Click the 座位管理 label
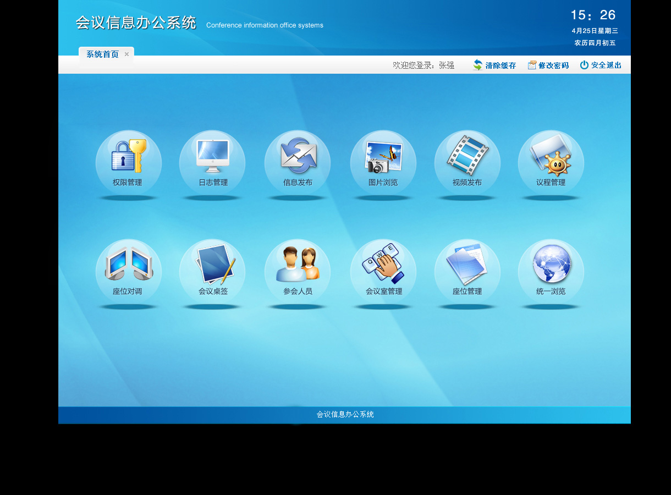Screen dimensions: 671x495 (467, 291)
